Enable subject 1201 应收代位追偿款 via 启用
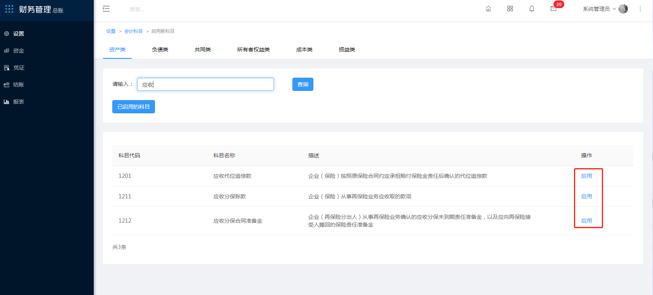 pos(586,176)
